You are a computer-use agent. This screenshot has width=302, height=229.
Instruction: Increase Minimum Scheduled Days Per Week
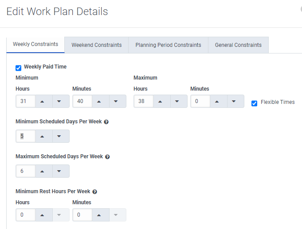(42, 136)
